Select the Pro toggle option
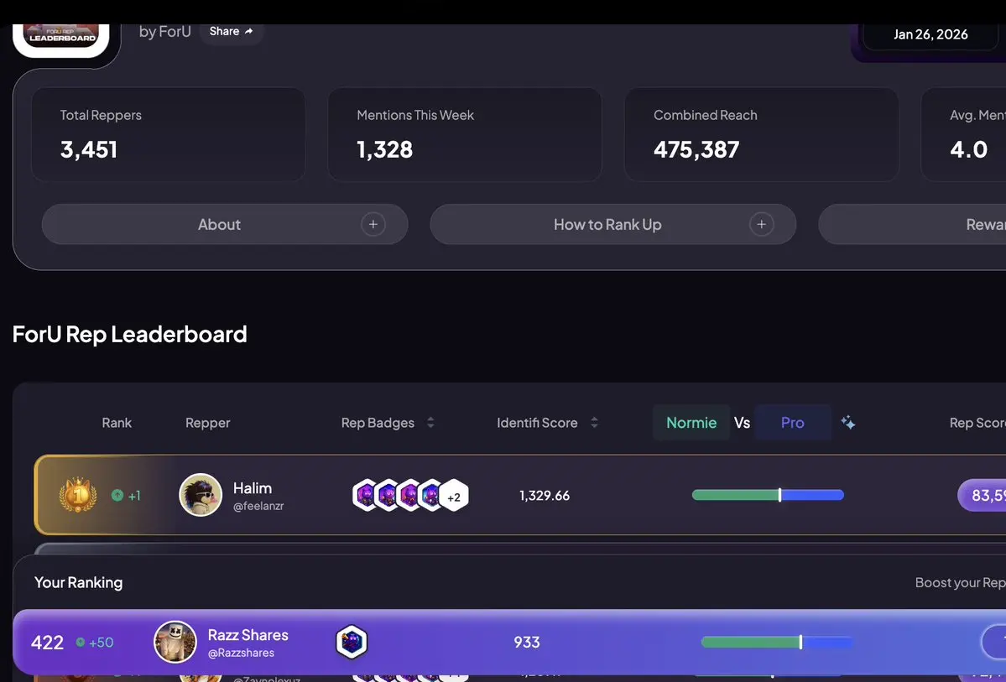The width and height of the screenshot is (1006, 682). tap(792, 423)
